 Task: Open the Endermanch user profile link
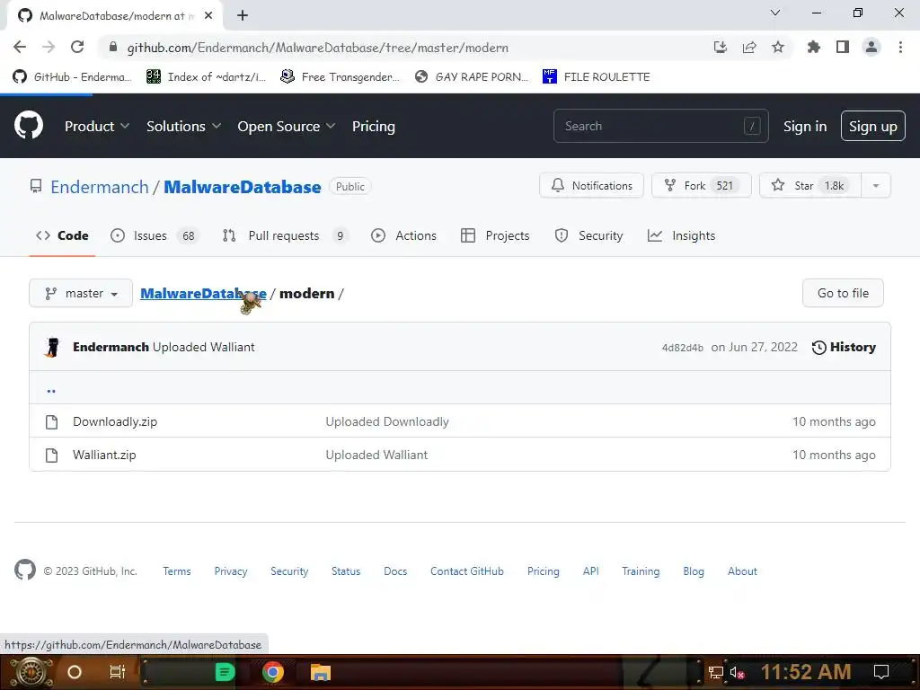click(99, 187)
